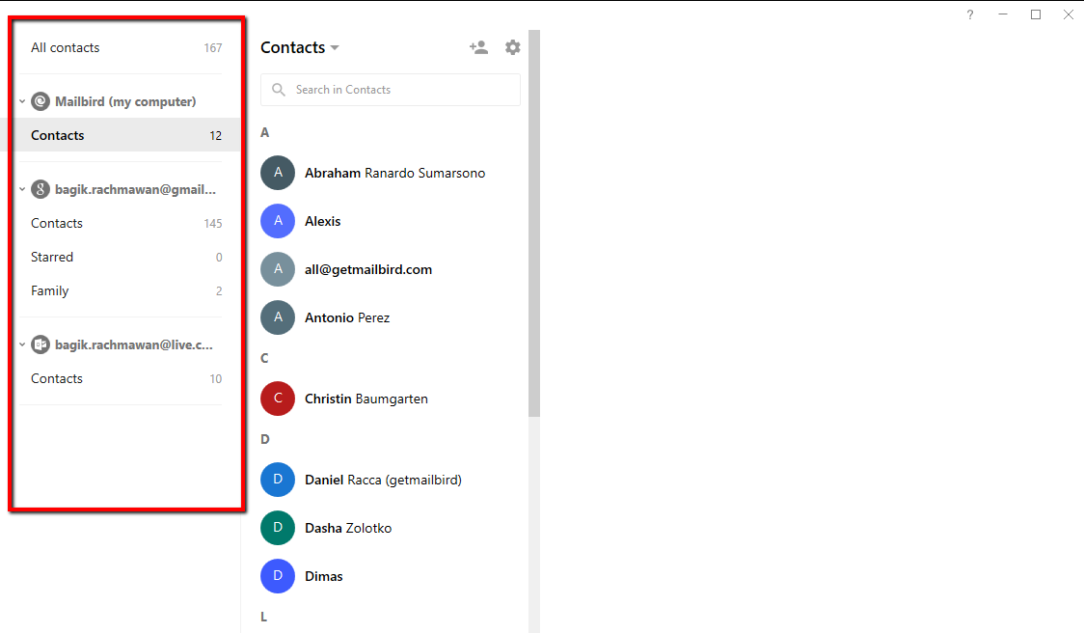Click the all@getmailbird.com avatar
The width and height of the screenshot is (1084, 633).
pyautogui.click(x=278, y=269)
